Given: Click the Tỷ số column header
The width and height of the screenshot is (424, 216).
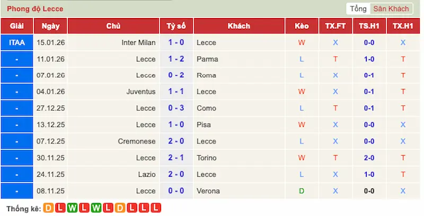Looking at the screenshot, I should (176, 26).
